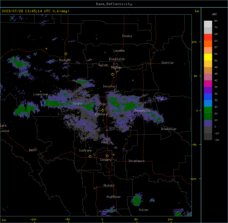Click the RedDeer city label

click(x=116, y=68)
